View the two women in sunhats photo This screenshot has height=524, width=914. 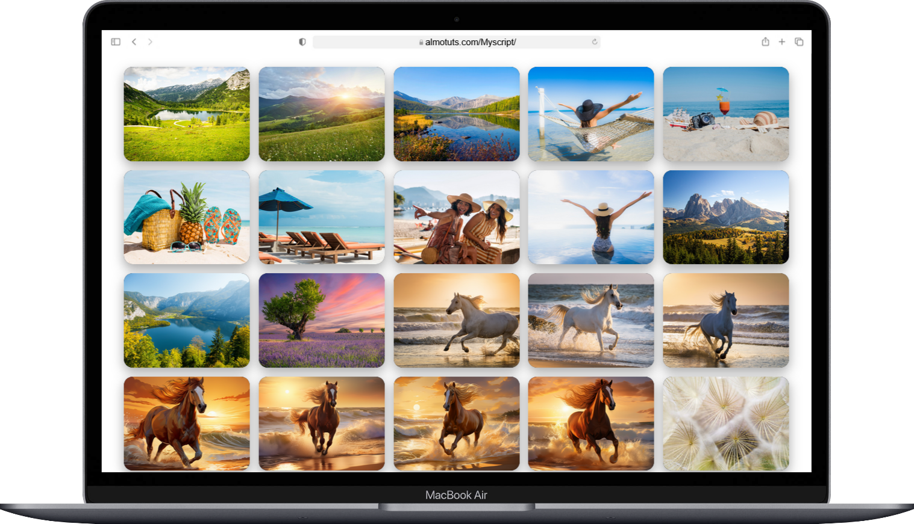click(457, 217)
